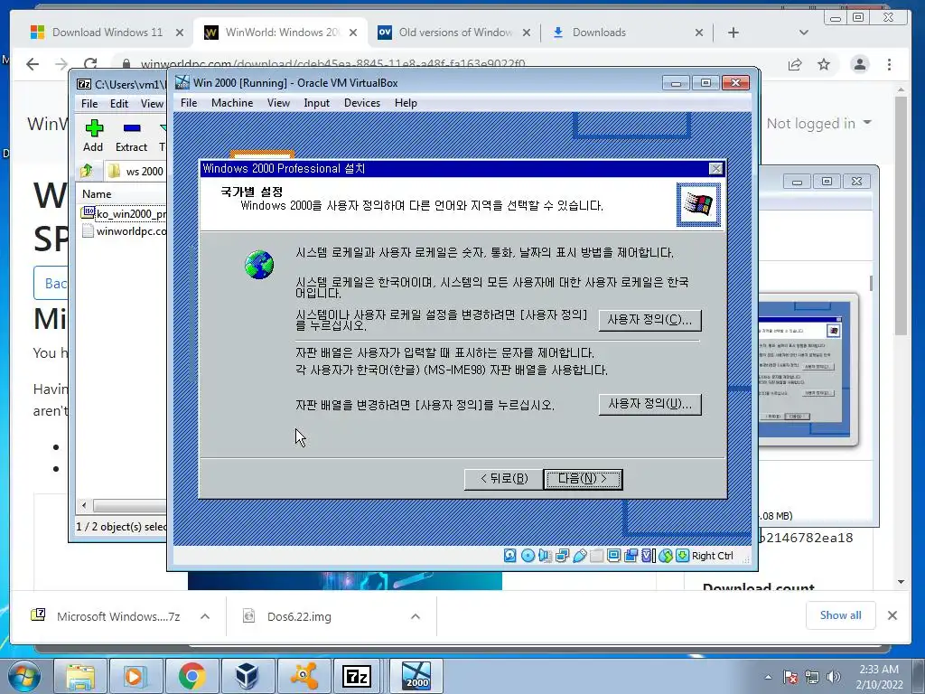Open the VirtualBox Devices menu
Image resolution: width=925 pixels, height=694 pixels.
coord(362,103)
